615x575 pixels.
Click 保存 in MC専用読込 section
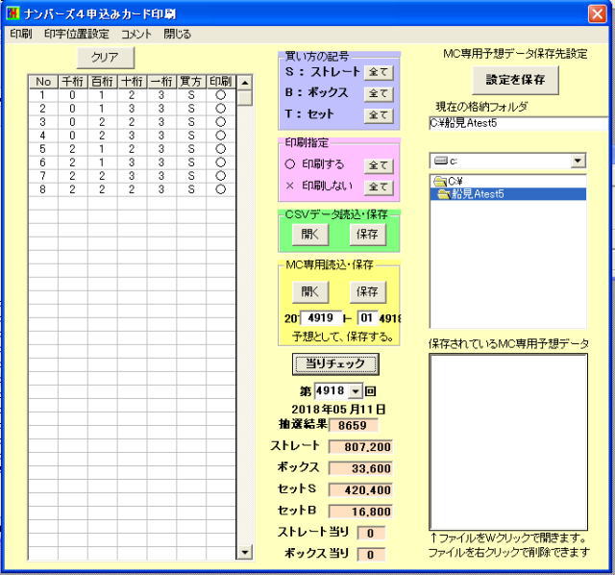pos(367,291)
